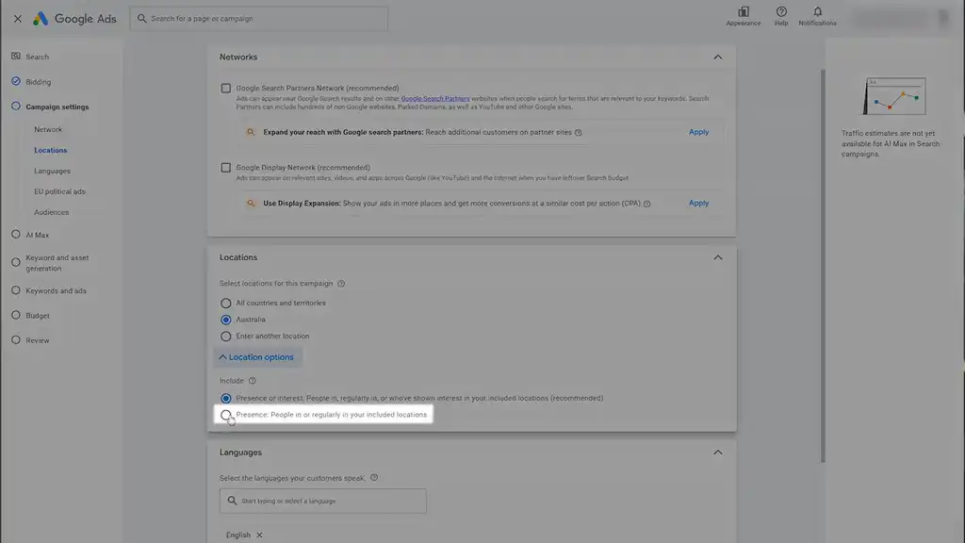Click help icon beside languages your customers speak
The height and width of the screenshot is (543, 965).
coord(373,478)
